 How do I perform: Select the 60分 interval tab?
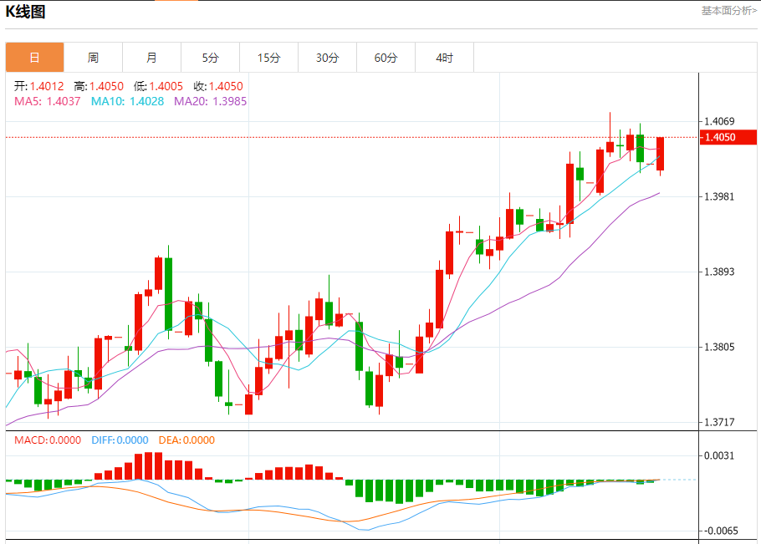click(386, 58)
